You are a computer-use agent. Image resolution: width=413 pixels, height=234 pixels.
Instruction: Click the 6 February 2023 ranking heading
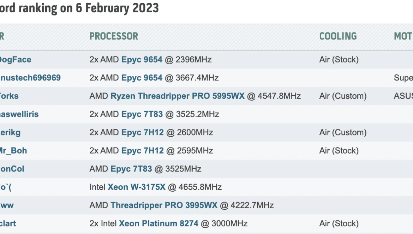[x=79, y=8]
